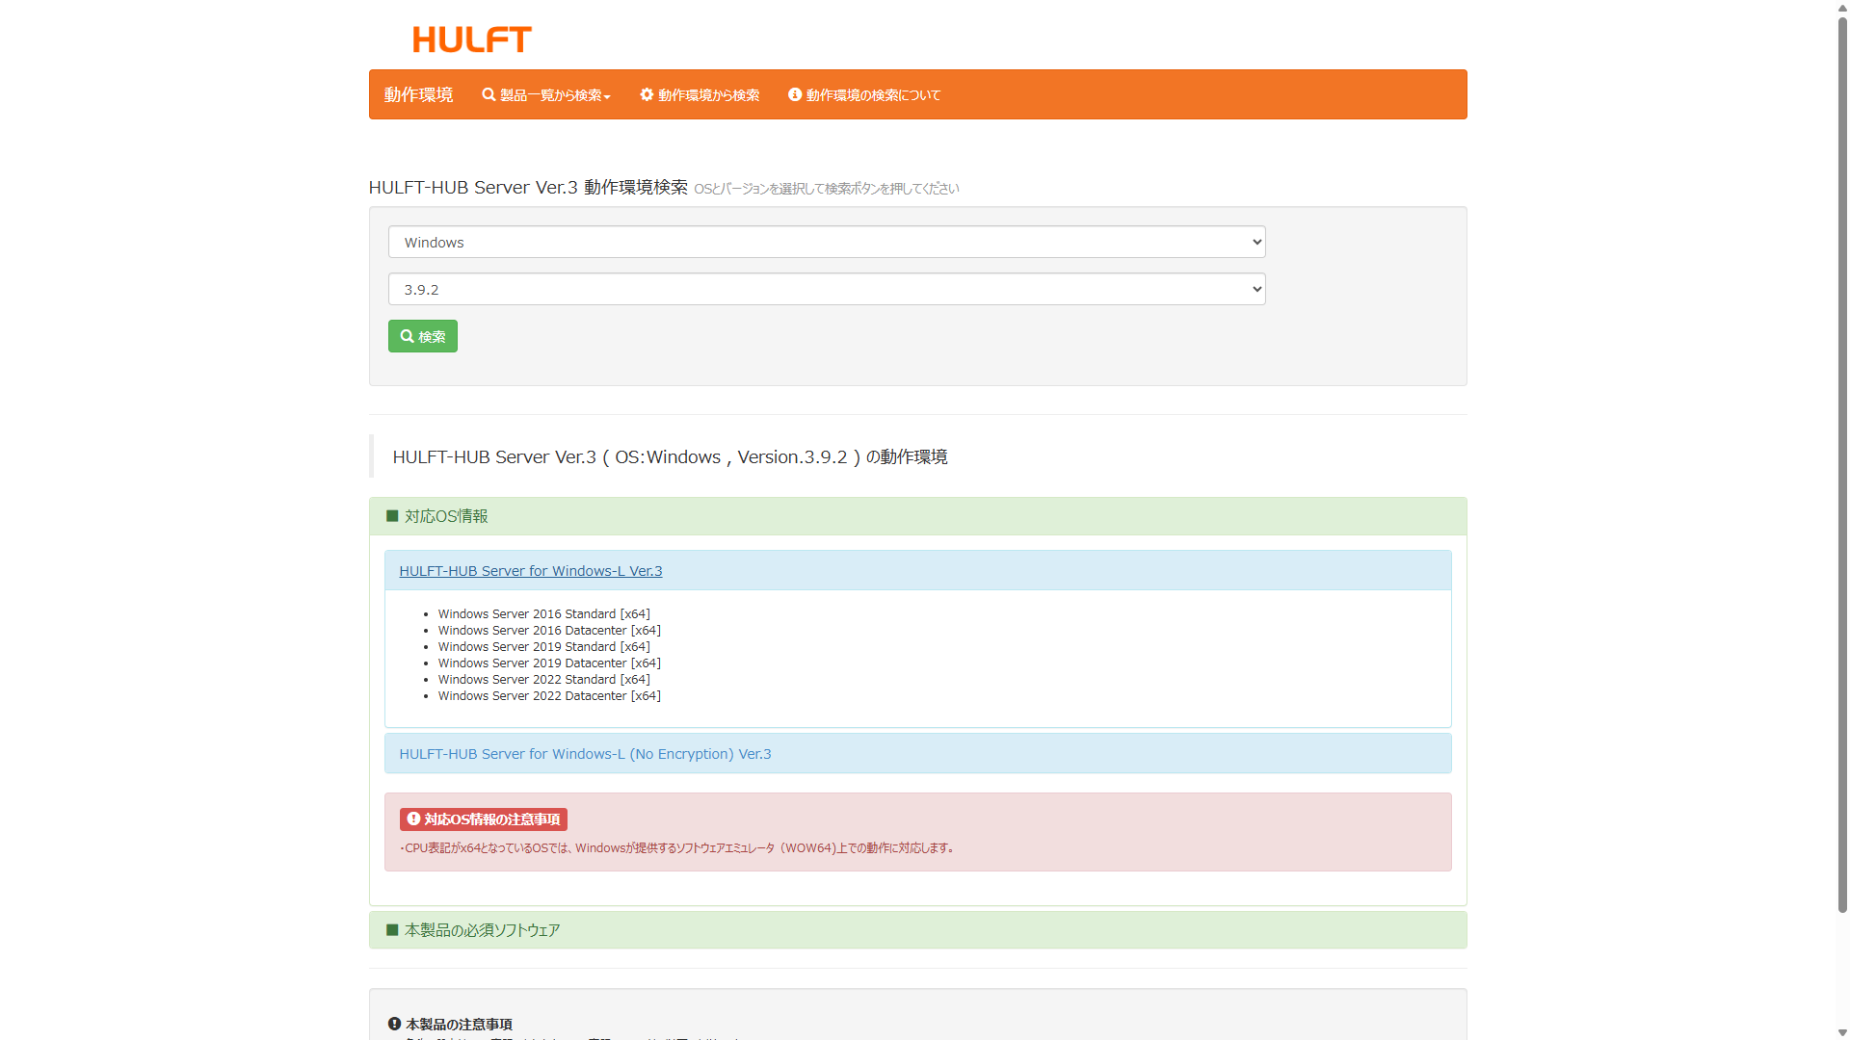Click the warning icon in 対応OS情報の注意事項 badge

click(413, 819)
